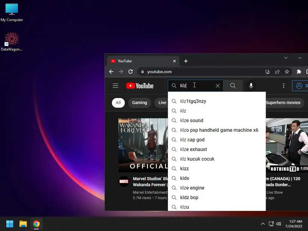
Task: Open the tab search chevron in Chrome
Action: point(286,58)
